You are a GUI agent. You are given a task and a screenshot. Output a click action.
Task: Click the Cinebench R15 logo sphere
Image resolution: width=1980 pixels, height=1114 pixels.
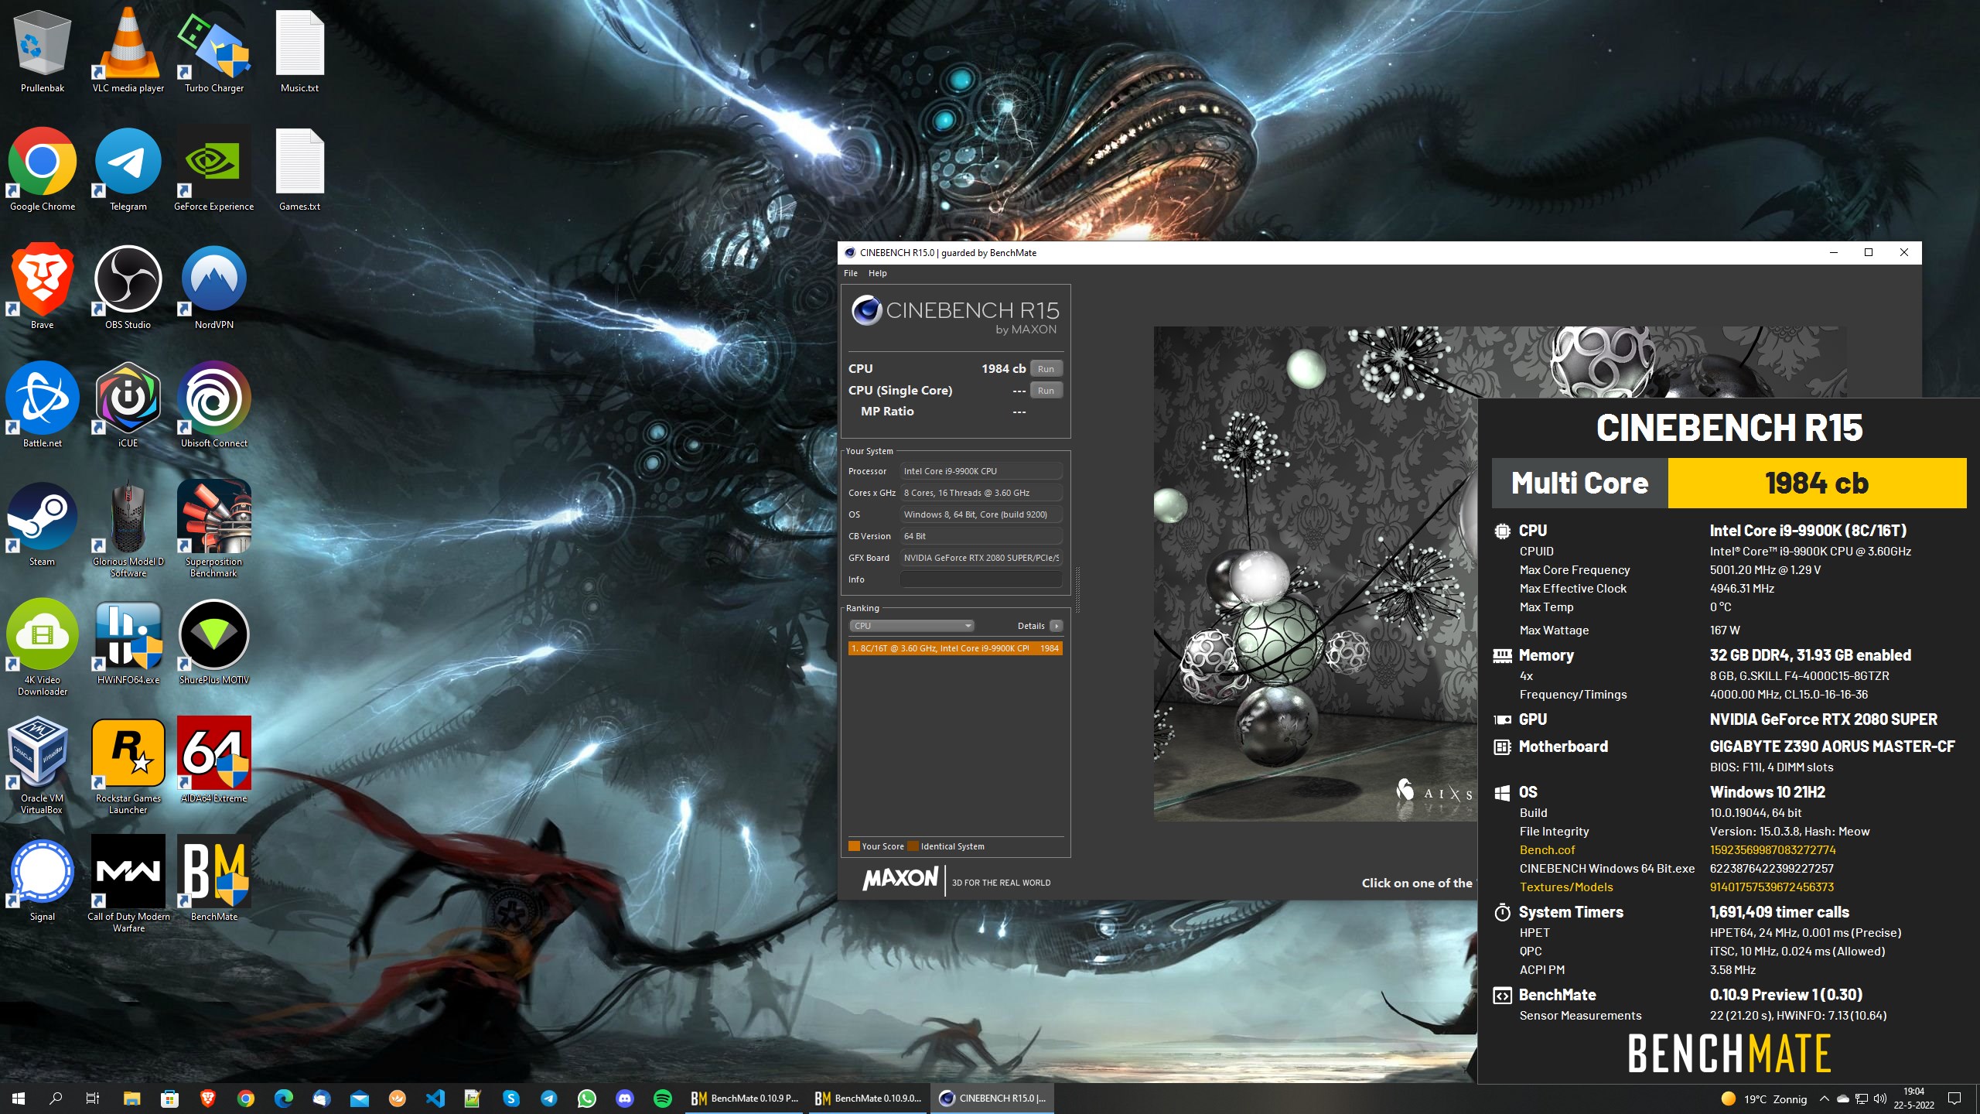point(867,310)
